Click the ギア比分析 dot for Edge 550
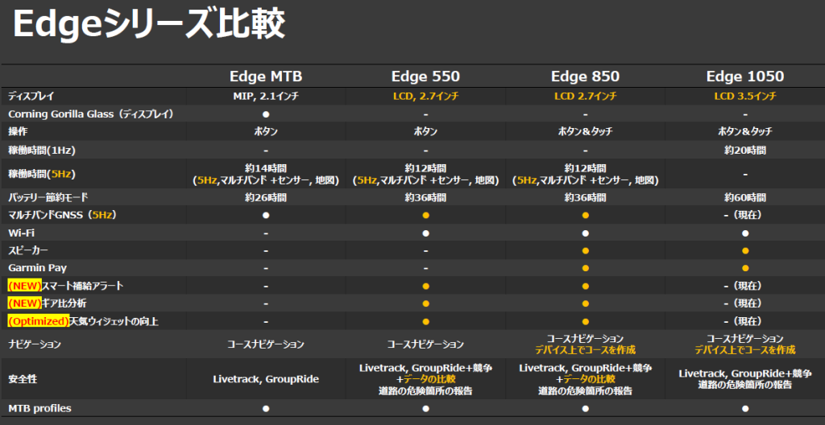825x425 pixels. [x=425, y=303]
